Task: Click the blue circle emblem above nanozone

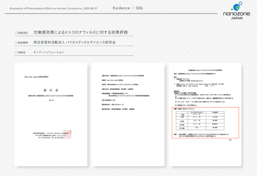Action: pos(237,6)
